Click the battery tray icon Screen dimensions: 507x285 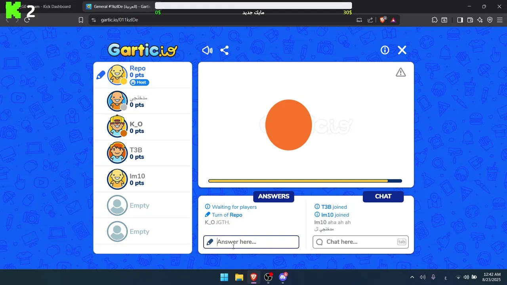point(474,277)
